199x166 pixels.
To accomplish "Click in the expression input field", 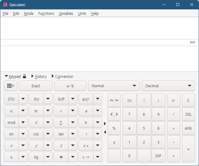I will pos(99,28).
